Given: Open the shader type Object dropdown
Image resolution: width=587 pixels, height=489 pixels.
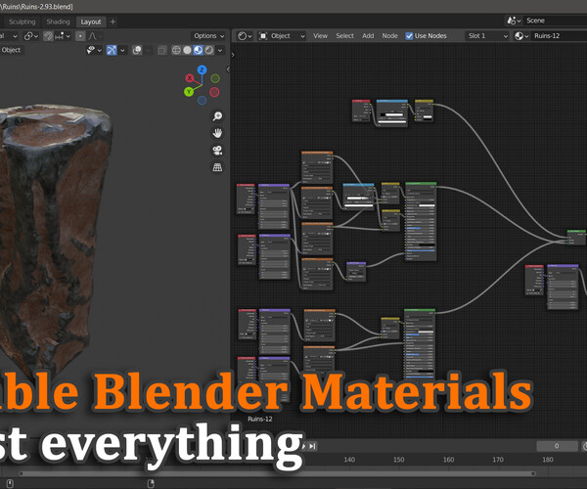Looking at the screenshot, I should [283, 36].
